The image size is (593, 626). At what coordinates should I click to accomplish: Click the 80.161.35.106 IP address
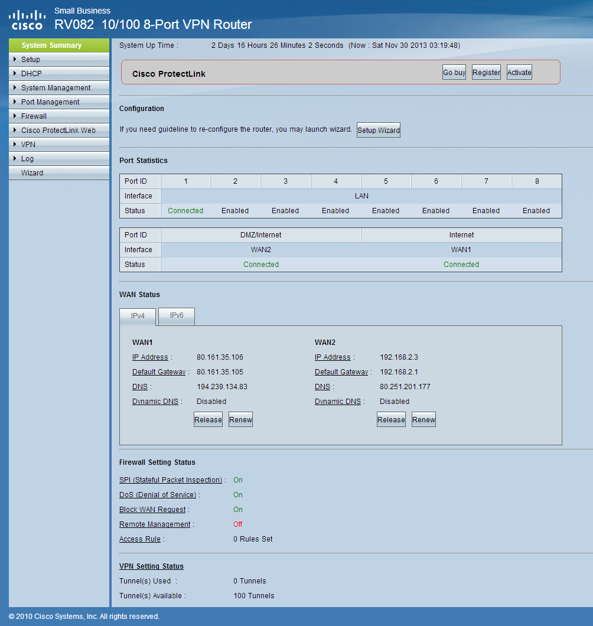220,357
